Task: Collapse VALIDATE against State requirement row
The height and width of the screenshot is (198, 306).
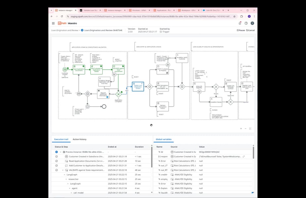Action: coord(63,170)
